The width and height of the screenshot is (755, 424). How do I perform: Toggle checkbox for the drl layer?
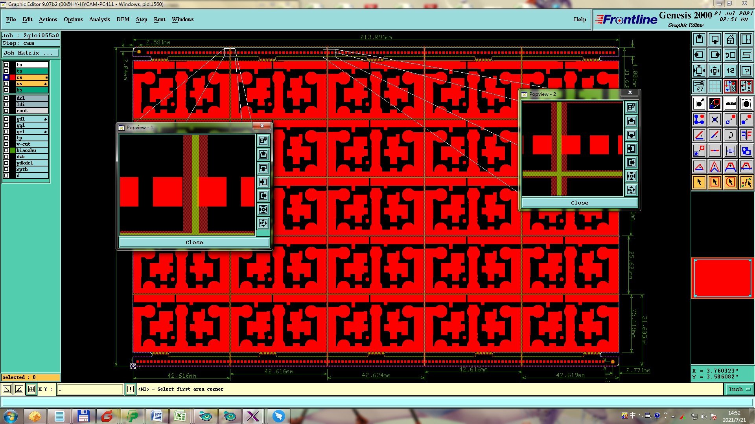pos(6,98)
